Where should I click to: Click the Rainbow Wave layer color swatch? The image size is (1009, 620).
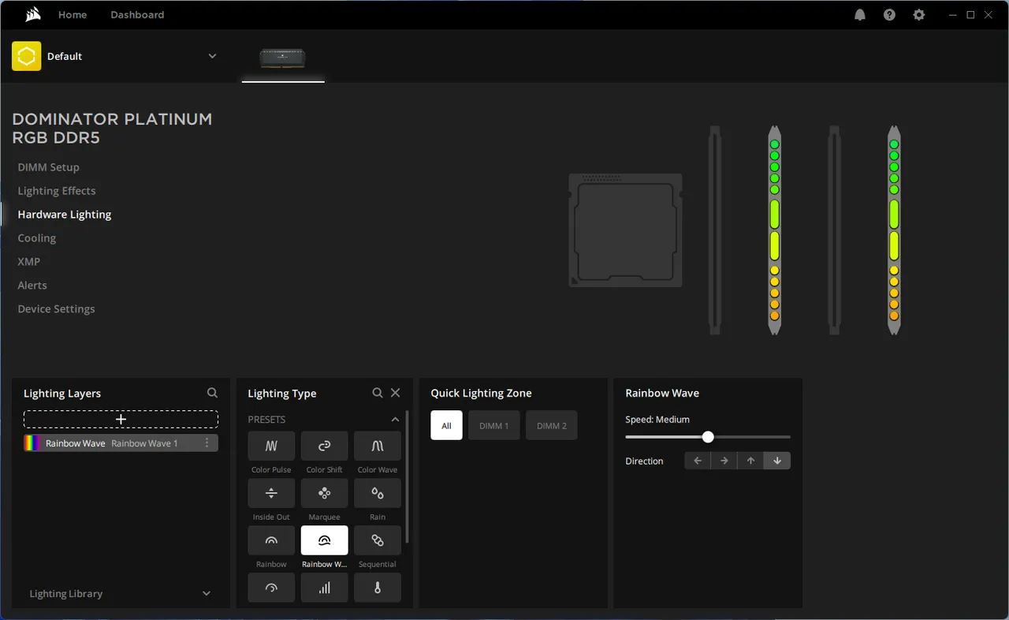click(x=32, y=443)
